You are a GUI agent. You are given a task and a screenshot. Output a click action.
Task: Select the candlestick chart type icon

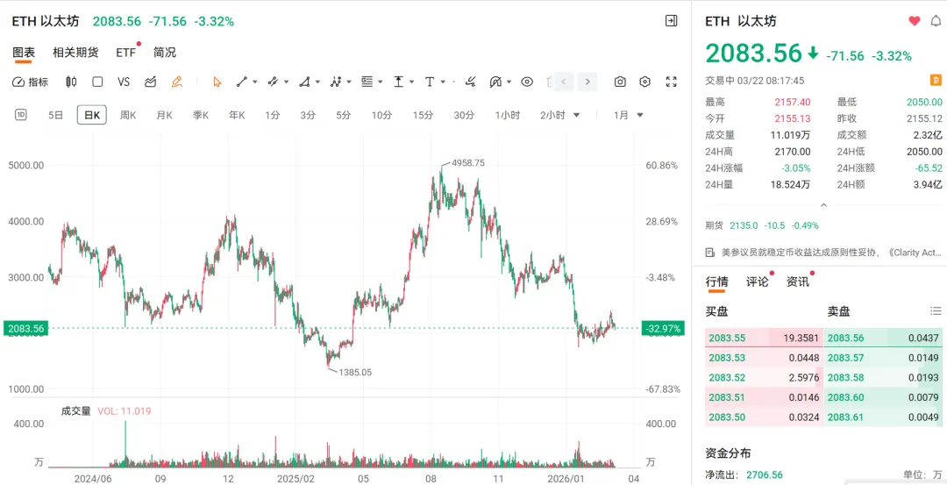coord(71,82)
